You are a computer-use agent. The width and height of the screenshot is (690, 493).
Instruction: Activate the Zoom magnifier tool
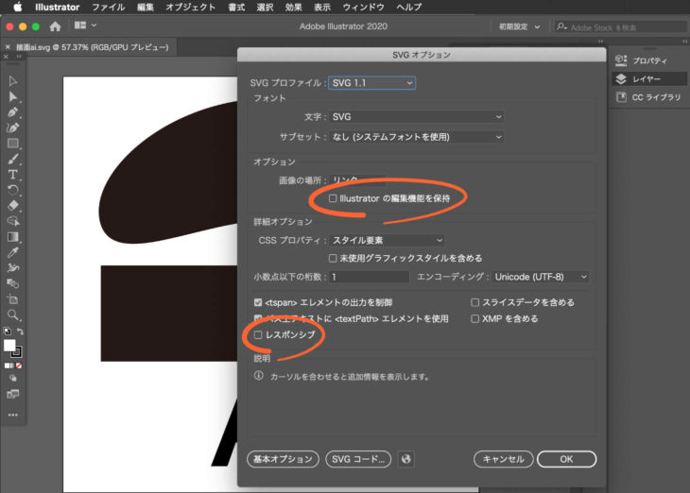(13, 314)
